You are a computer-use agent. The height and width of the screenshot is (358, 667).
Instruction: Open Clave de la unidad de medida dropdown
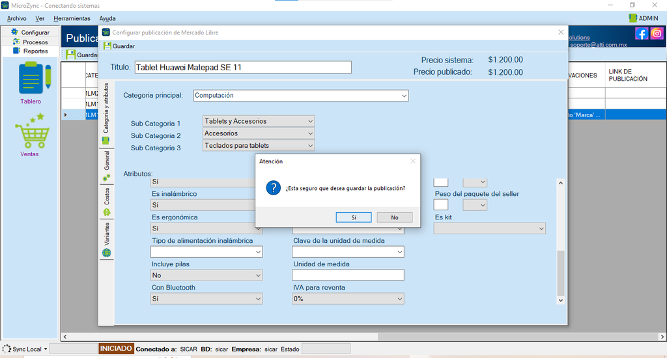348,252
